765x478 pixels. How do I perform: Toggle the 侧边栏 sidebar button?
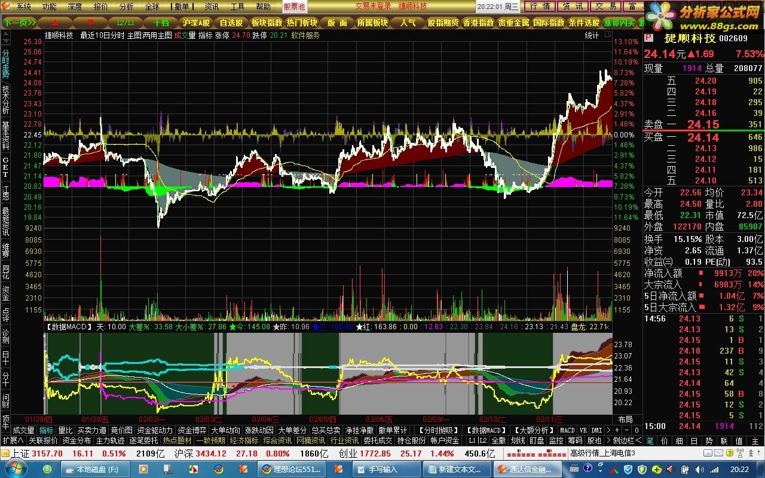pos(628,440)
